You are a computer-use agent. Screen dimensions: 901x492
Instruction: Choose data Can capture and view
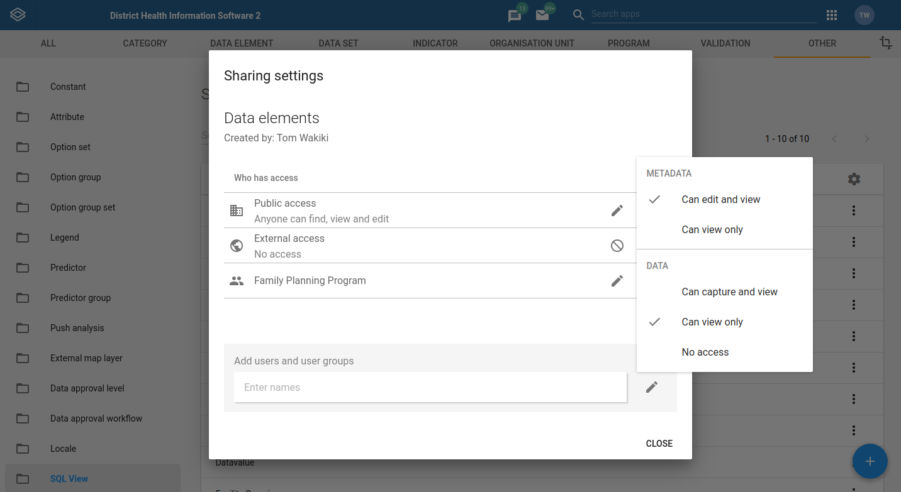click(x=729, y=292)
